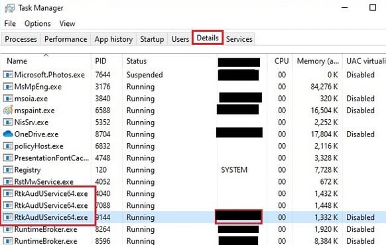Click the 17,804 K memory value

324,134
